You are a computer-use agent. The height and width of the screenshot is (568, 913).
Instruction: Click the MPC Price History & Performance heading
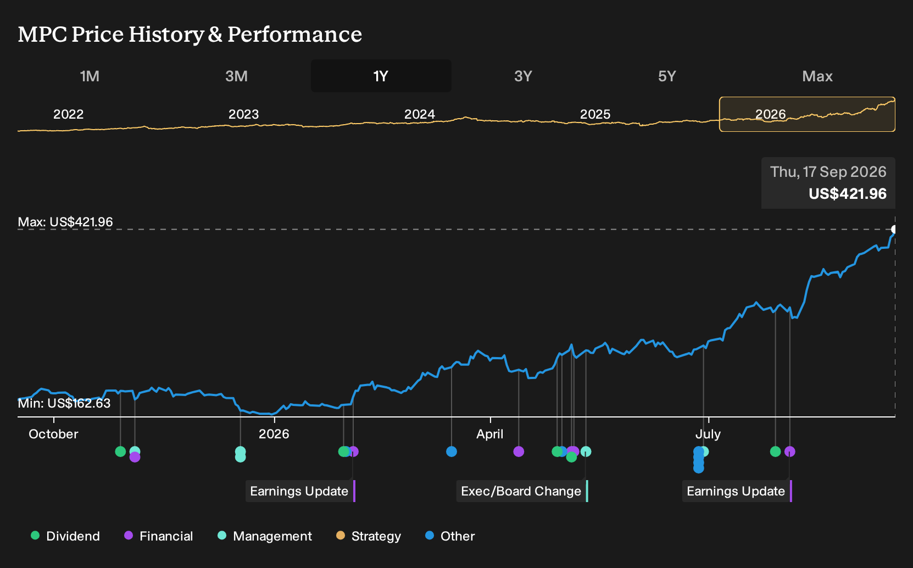tap(190, 34)
